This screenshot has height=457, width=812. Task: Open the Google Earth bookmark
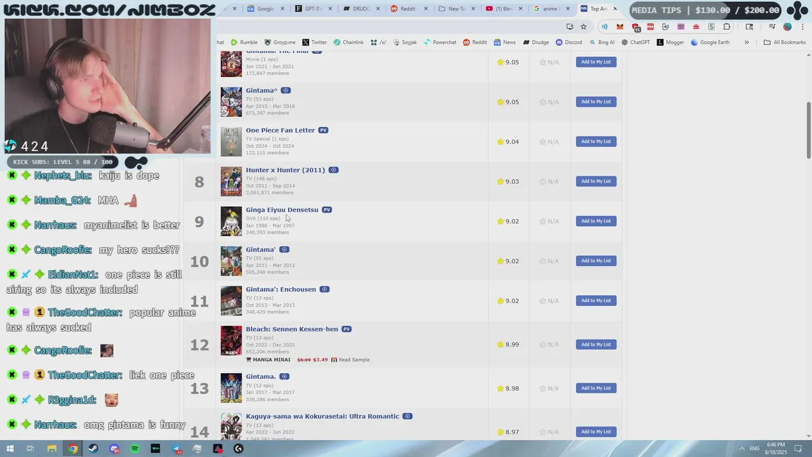[x=710, y=43]
